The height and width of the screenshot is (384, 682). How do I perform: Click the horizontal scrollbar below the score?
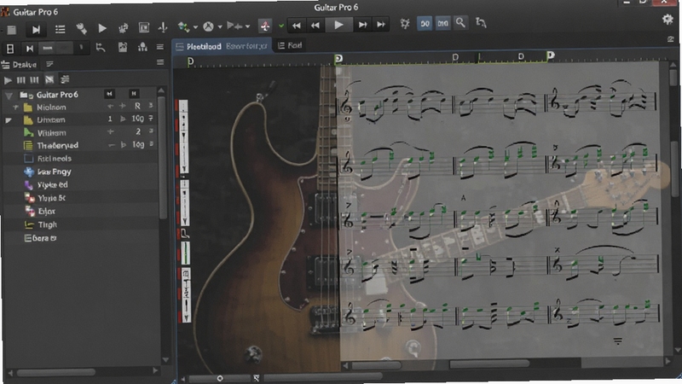pyautogui.click(x=488, y=364)
